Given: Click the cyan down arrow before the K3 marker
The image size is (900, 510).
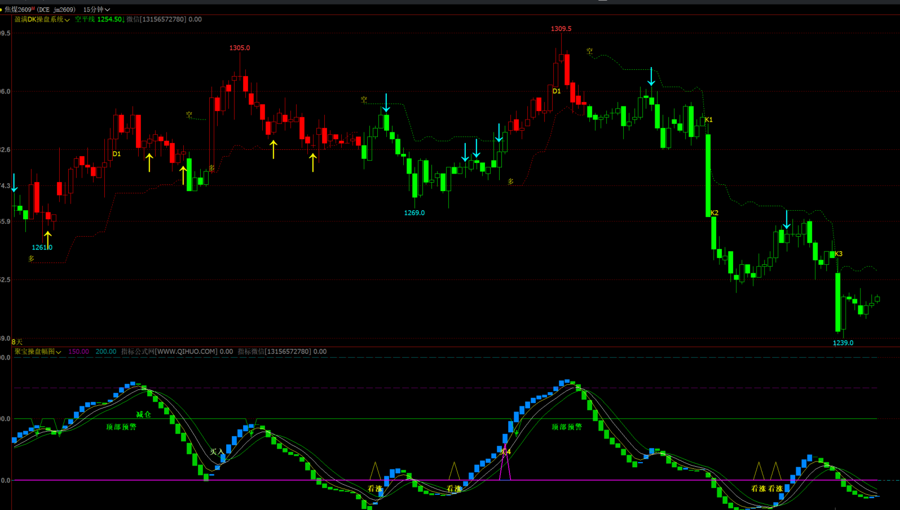Looking at the screenshot, I should pyautogui.click(x=787, y=219).
